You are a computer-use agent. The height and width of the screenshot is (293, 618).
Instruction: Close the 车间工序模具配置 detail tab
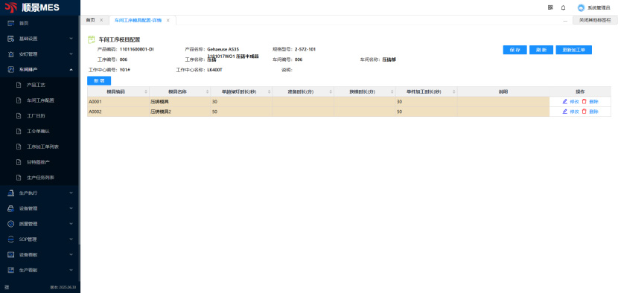pos(168,21)
